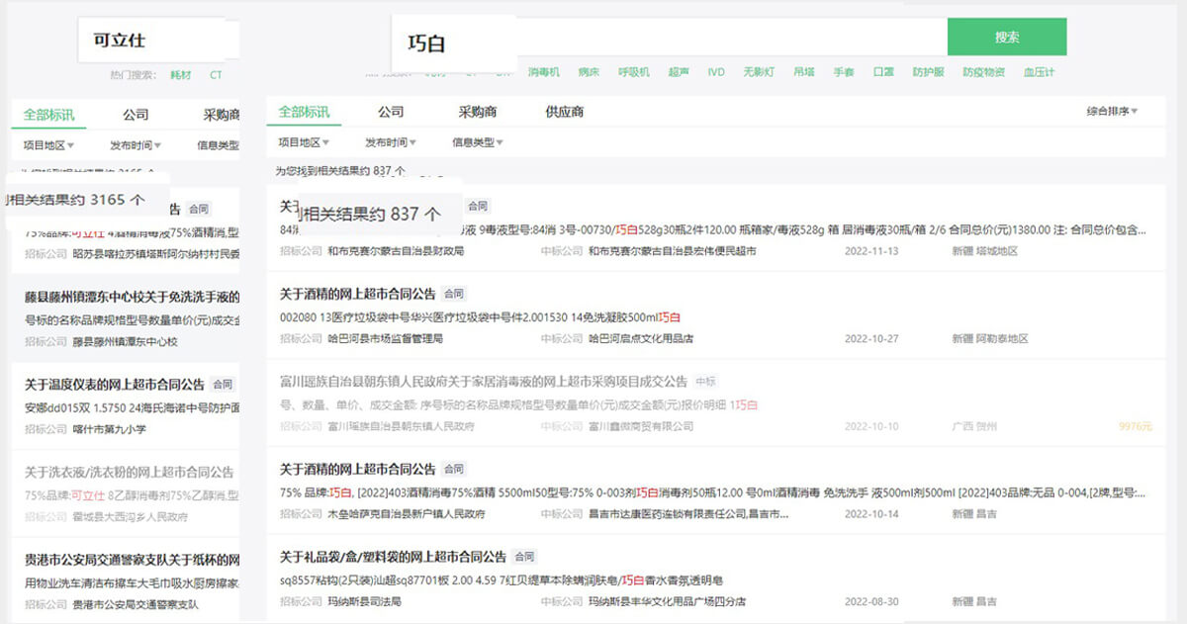Click the 血压计 hot search tag

[x=1039, y=72]
